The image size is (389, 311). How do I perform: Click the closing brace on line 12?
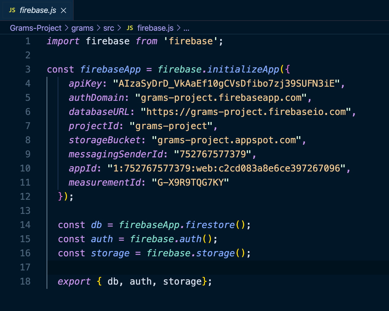[x=60, y=197]
